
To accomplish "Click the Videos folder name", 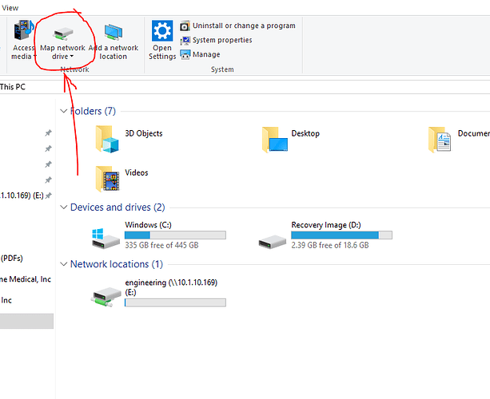I will pos(137,172).
